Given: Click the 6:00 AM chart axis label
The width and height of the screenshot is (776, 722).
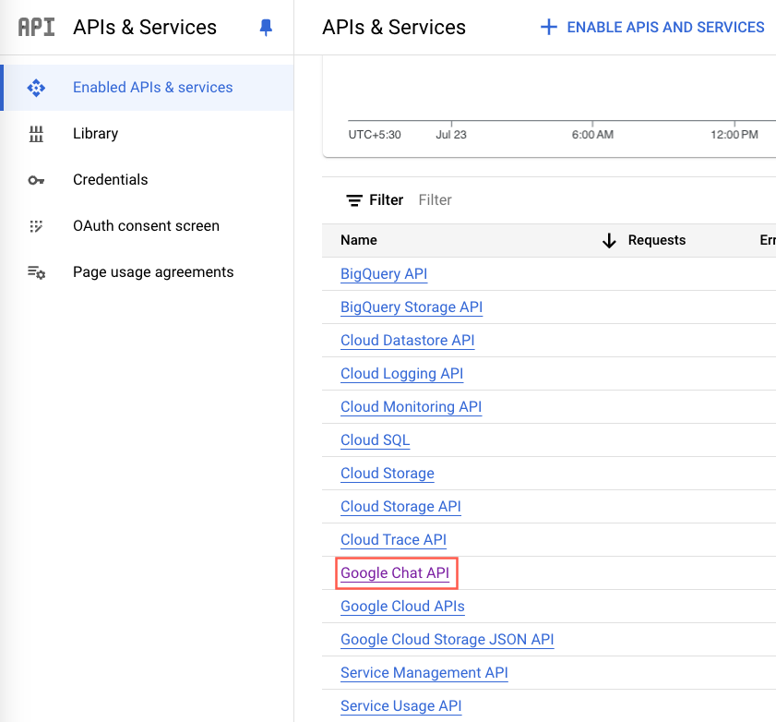Looking at the screenshot, I should click(592, 135).
